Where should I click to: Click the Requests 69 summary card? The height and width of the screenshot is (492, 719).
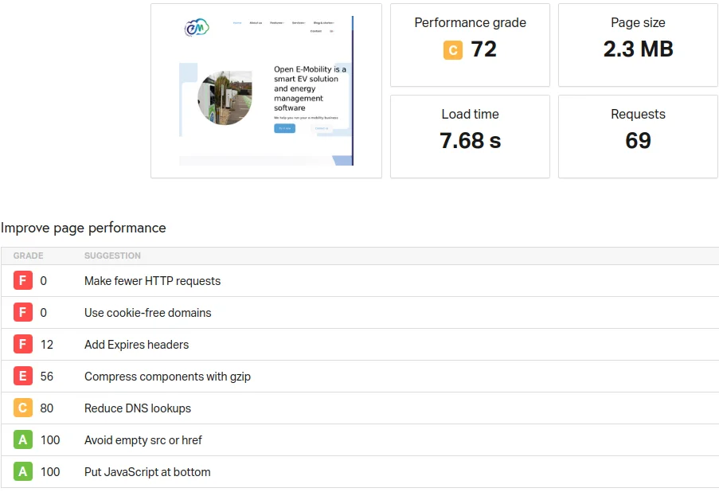[x=638, y=136]
